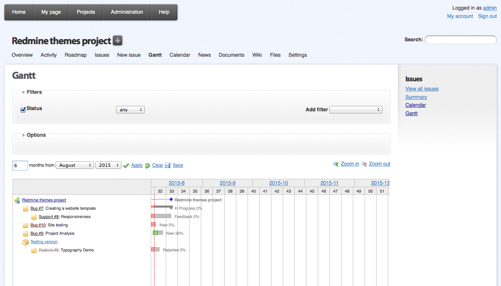Open Projects in top menu
This screenshot has height=286, width=501.
pos(86,12)
